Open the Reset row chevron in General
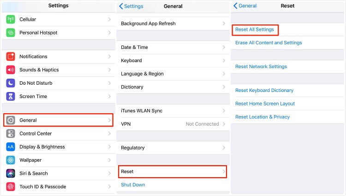This screenshot has width=346, height=196. (x=224, y=172)
